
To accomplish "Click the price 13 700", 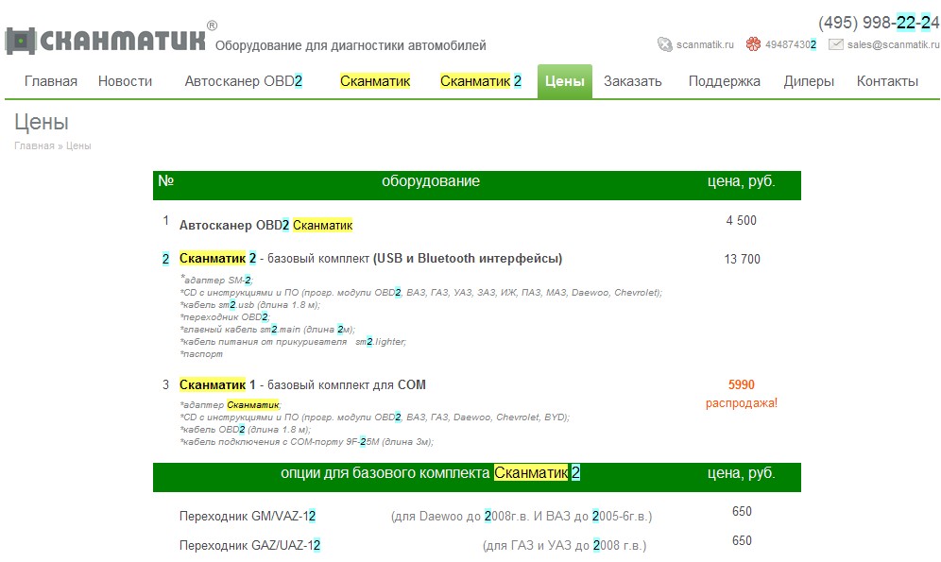I will (x=742, y=259).
